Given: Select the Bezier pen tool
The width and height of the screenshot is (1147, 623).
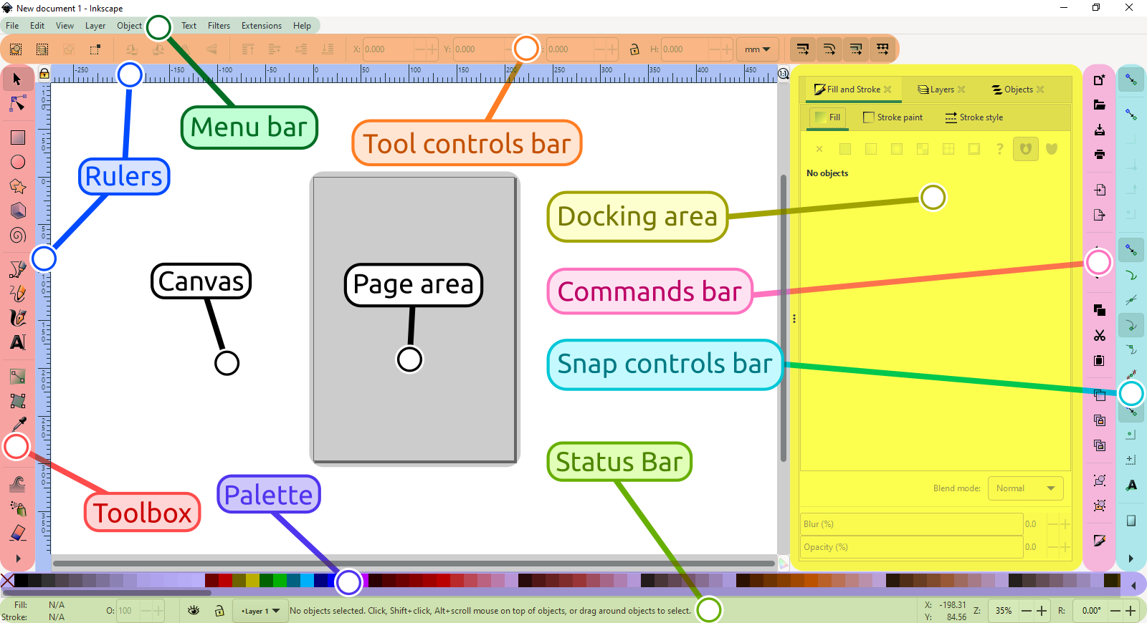Looking at the screenshot, I should coord(17,269).
